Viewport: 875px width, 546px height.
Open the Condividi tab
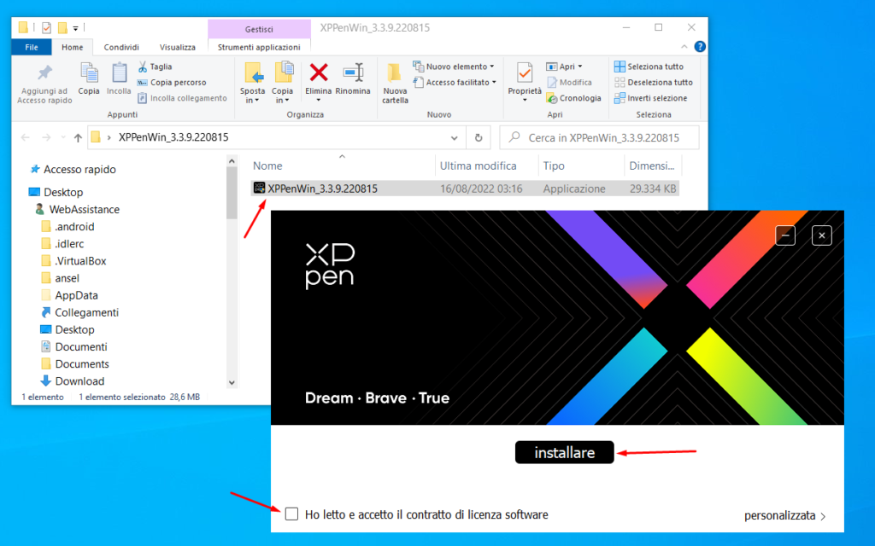[120, 47]
